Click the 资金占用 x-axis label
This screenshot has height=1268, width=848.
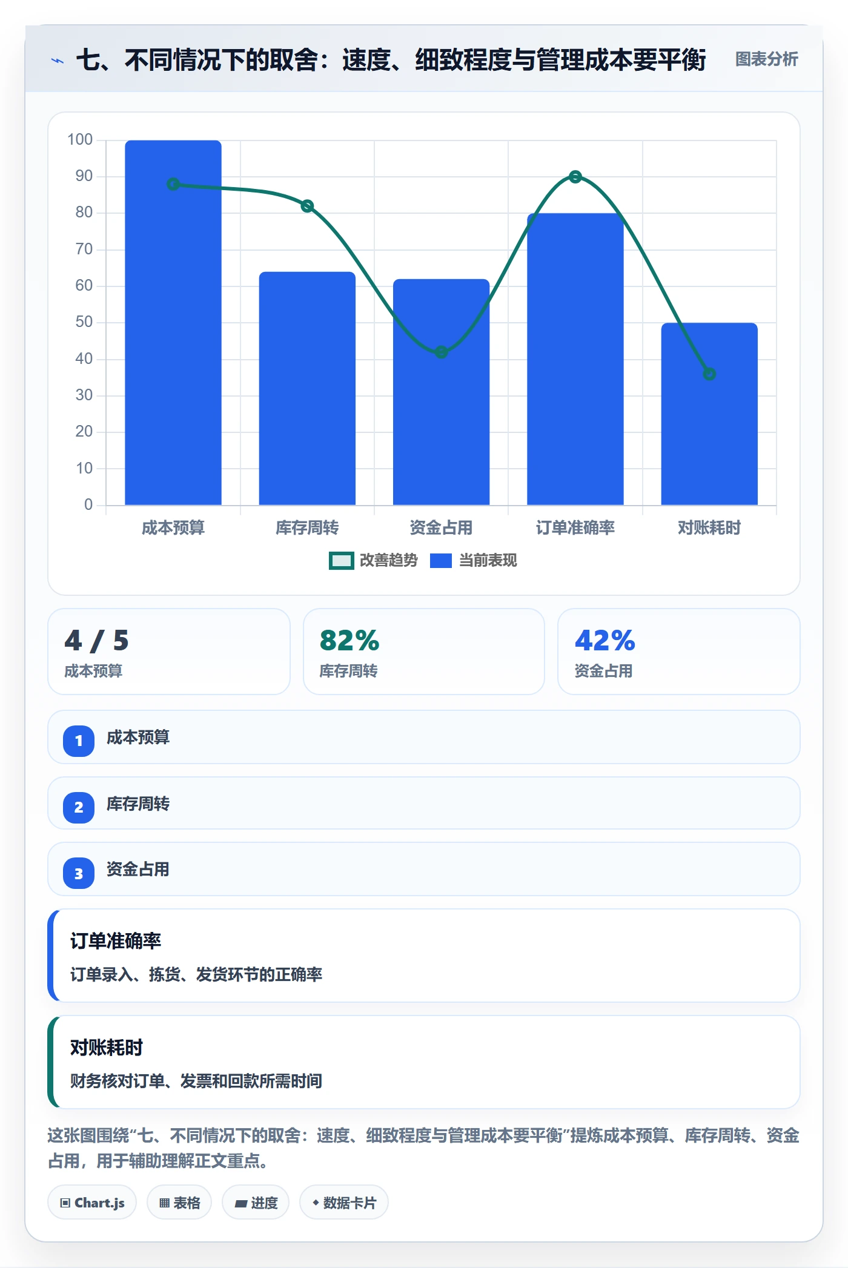tap(441, 528)
